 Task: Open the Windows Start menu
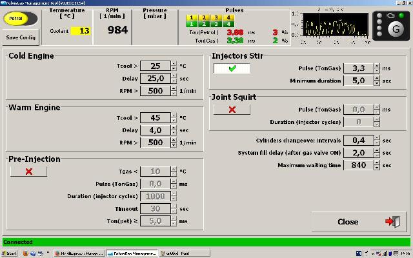tap(8, 253)
